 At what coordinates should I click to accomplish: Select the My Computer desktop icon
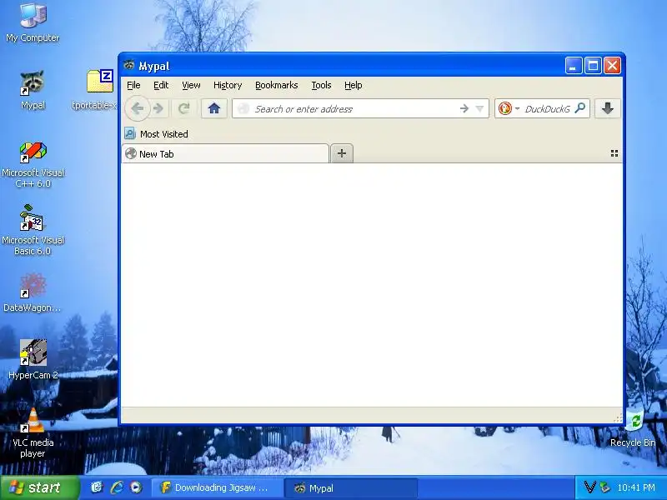tap(33, 22)
